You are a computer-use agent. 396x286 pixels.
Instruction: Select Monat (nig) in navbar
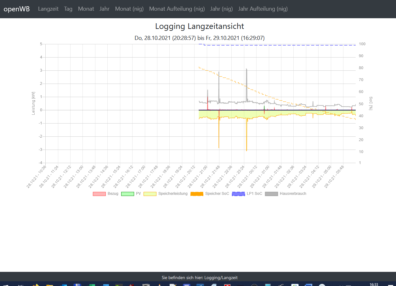(x=129, y=9)
